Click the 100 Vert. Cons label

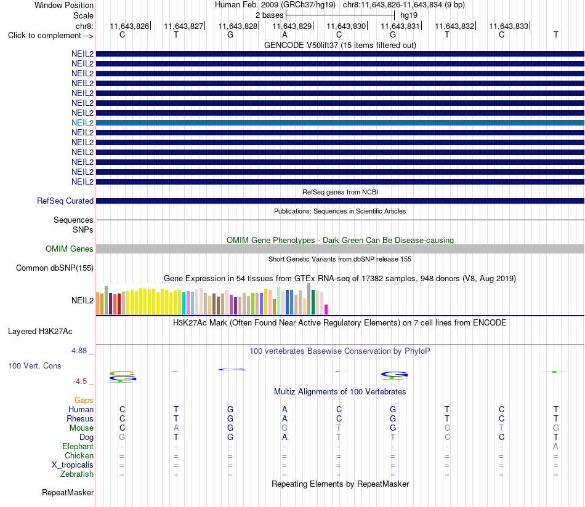coord(34,365)
